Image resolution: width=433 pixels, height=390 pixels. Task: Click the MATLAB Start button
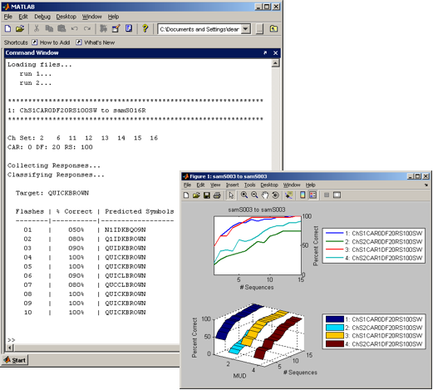[15, 360]
